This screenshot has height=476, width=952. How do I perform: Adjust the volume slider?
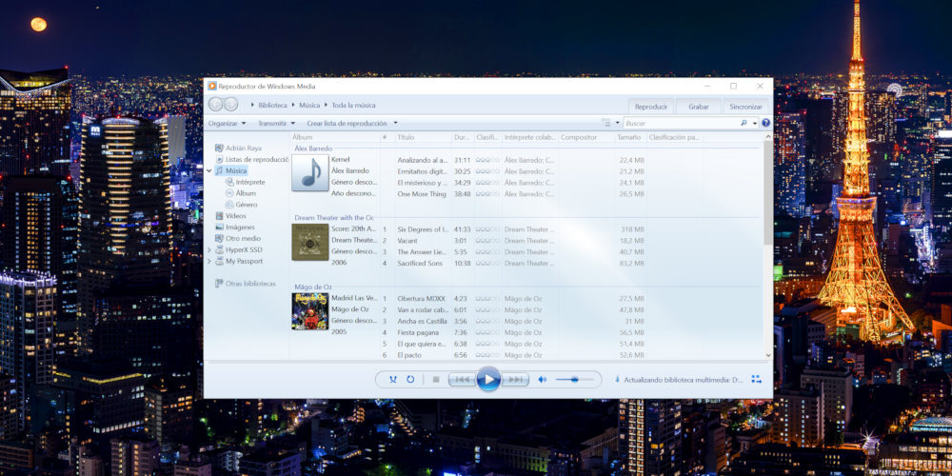pos(575,380)
